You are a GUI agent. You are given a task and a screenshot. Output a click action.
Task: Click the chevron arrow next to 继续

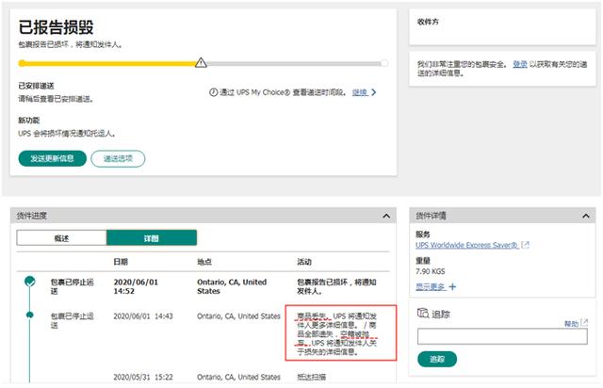(x=373, y=92)
